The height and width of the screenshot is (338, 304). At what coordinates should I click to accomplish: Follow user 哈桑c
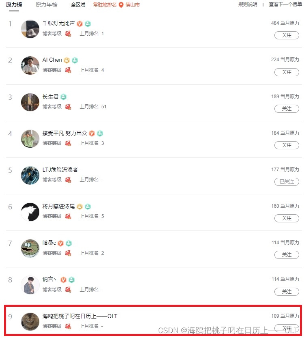click(287, 255)
